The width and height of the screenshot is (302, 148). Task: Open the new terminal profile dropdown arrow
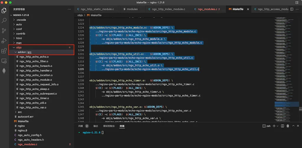point(278,126)
